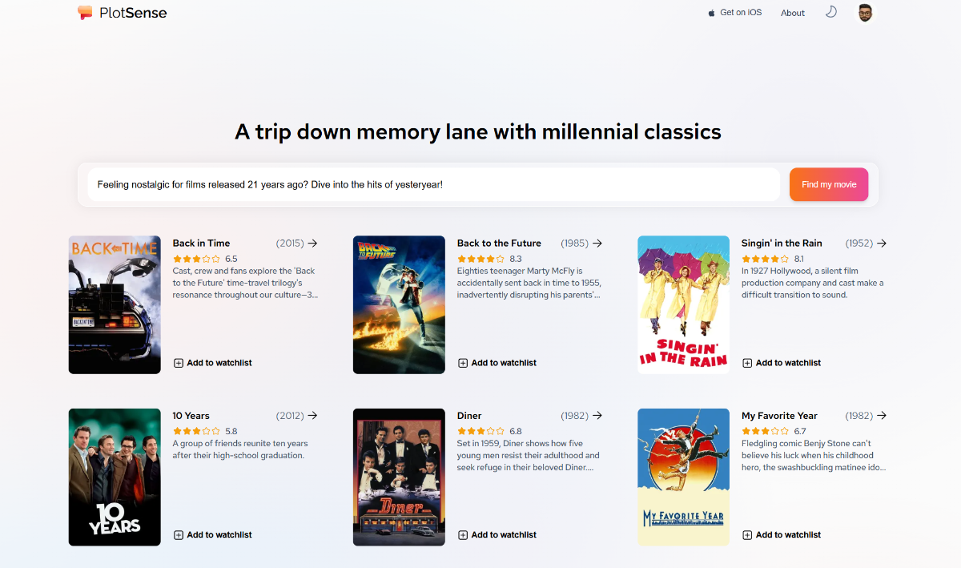The image size is (961, 568).
Task: Open 10 Years details arrow
Action: [x=312, y=416]
